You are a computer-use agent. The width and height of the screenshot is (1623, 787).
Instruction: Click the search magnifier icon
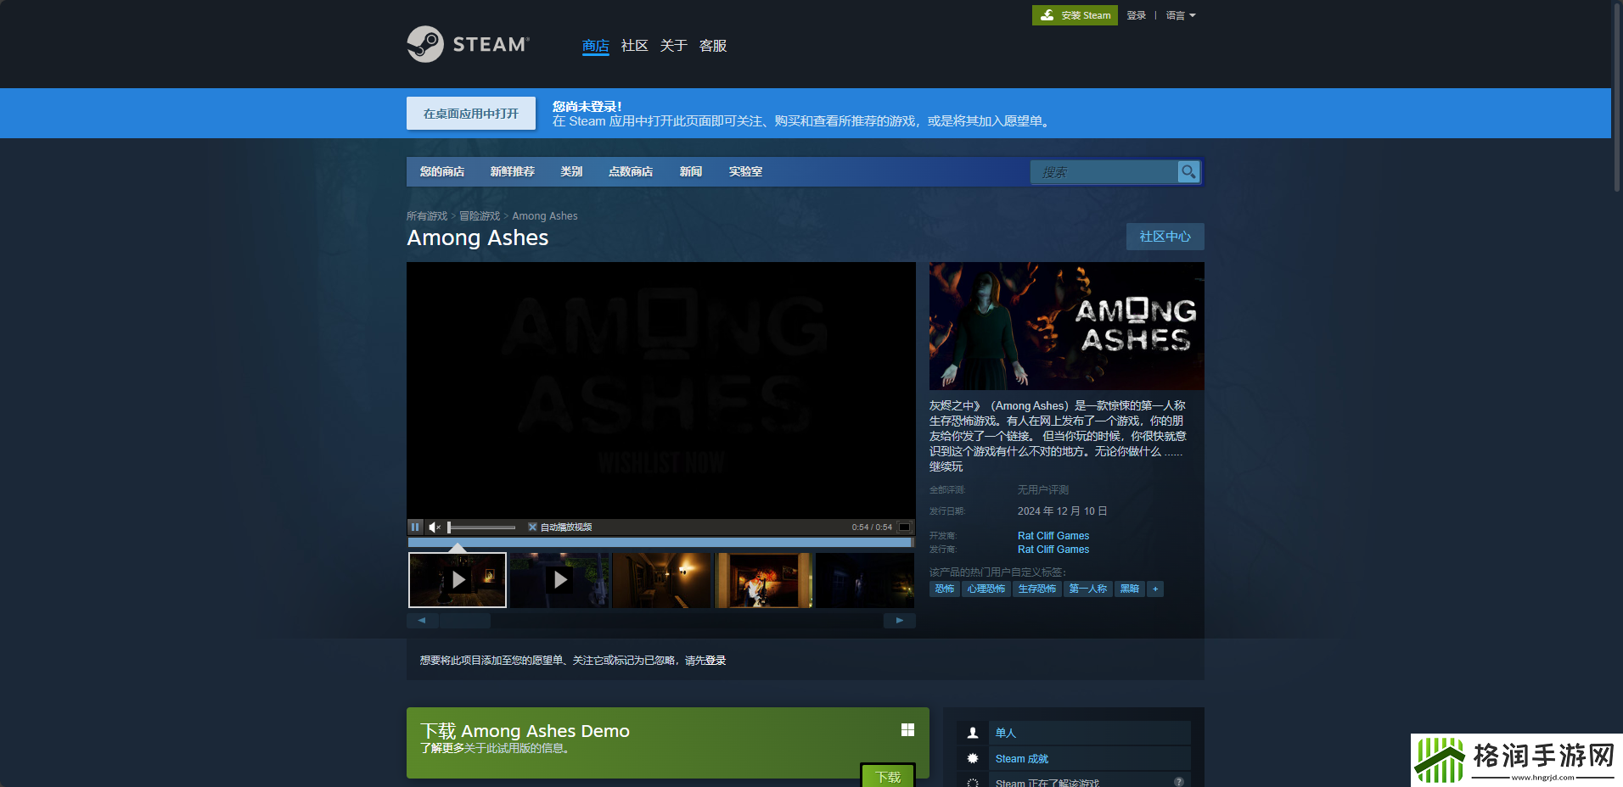[x=1188, y=171]
